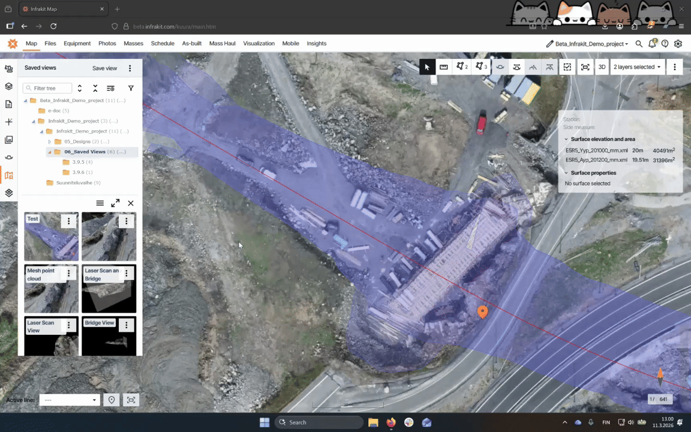691x432 pixels.
Task: Select the ruler measurement tool
Action: tap(444, 67)
